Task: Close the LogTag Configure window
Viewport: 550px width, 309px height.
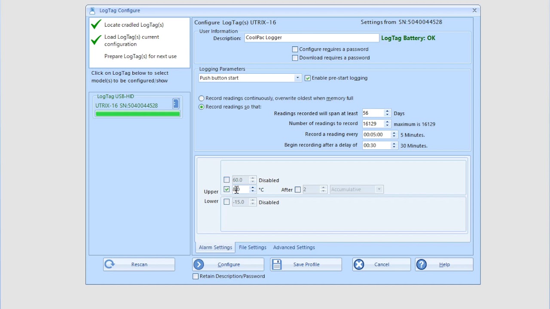Action: click(474, 10)
